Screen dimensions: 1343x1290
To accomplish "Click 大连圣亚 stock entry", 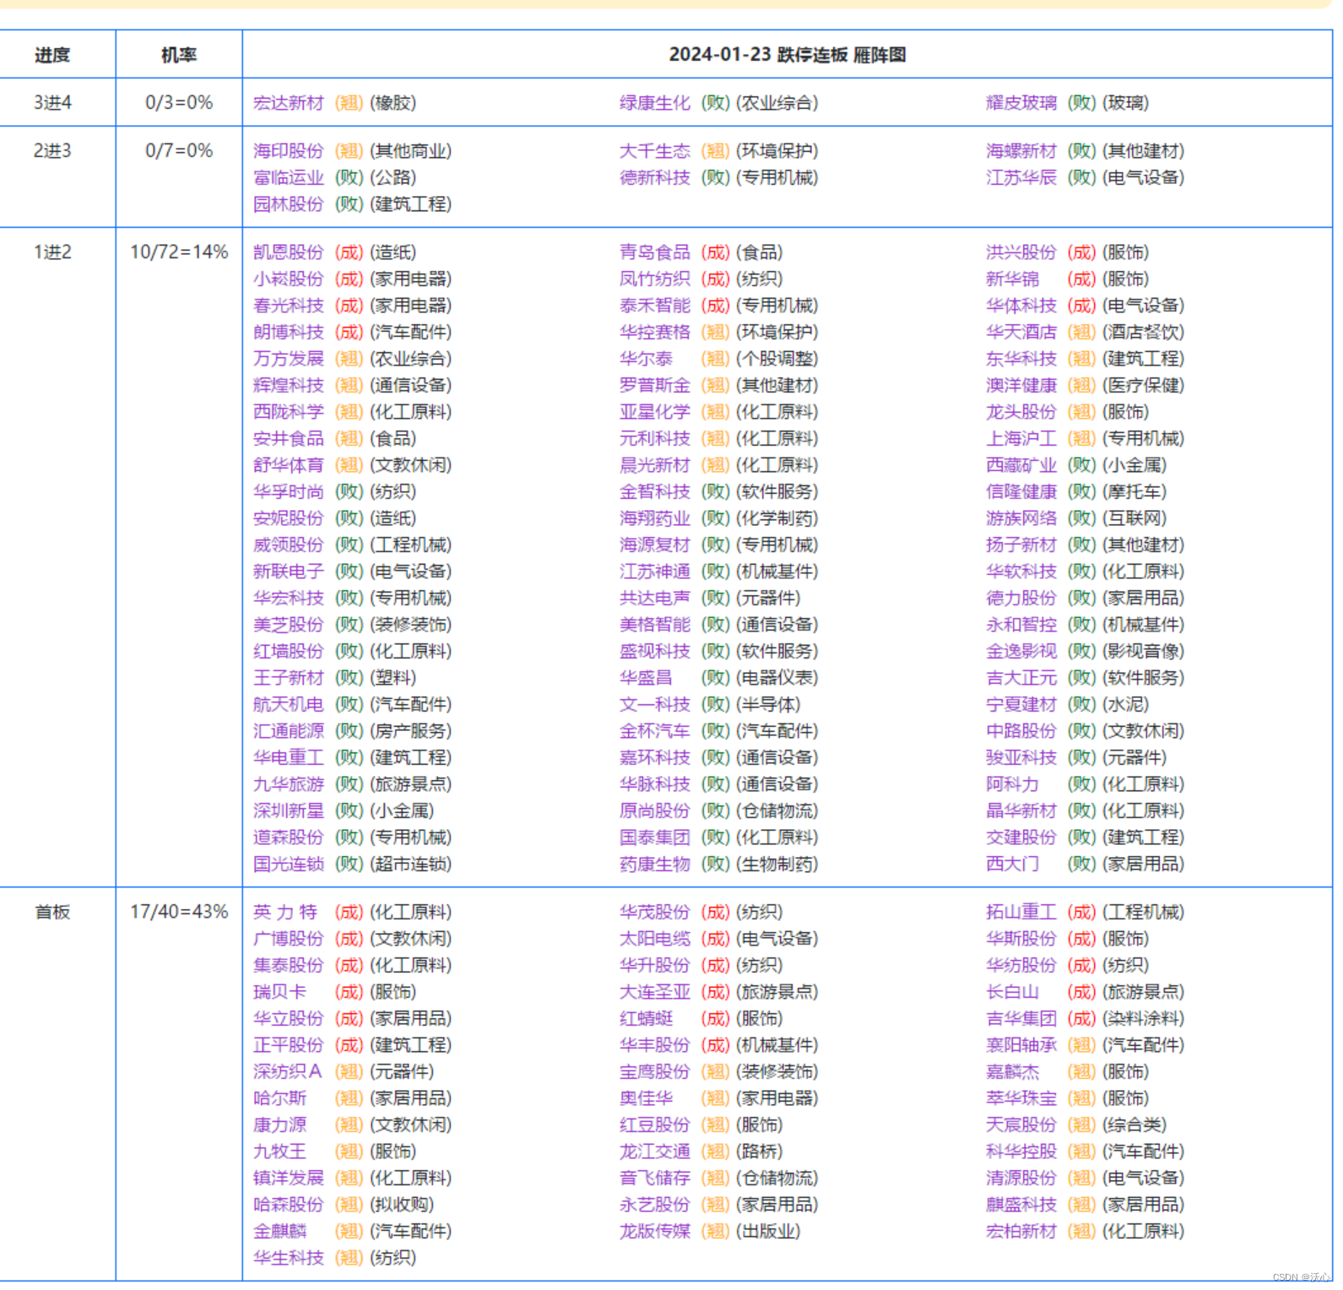I will (x=655, y=992).
